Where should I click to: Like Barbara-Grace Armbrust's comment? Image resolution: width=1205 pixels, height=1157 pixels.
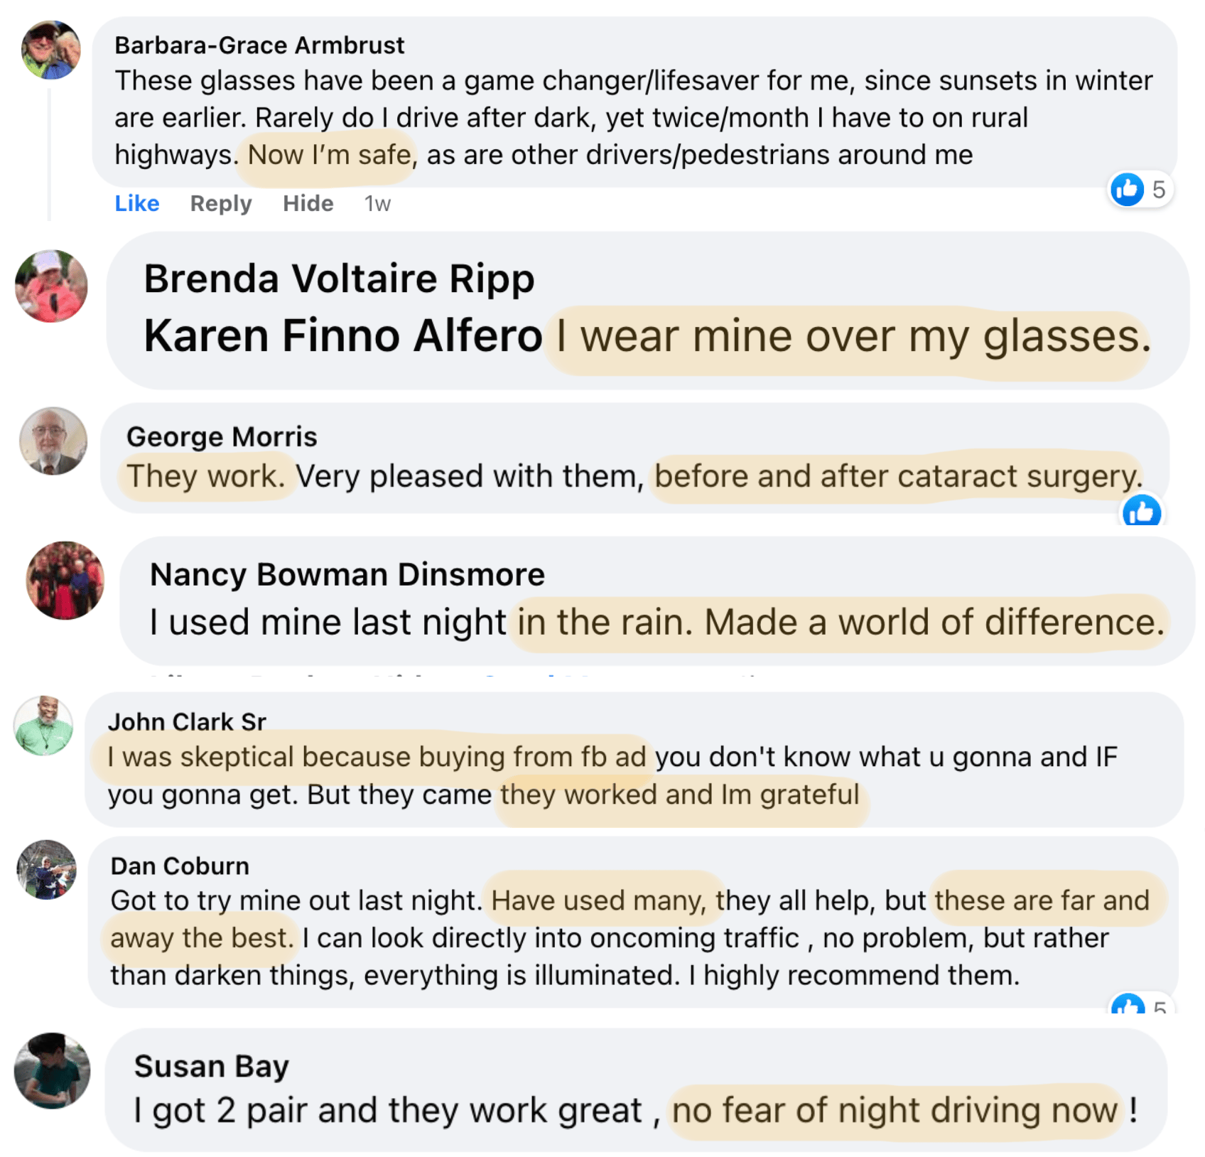137,204
